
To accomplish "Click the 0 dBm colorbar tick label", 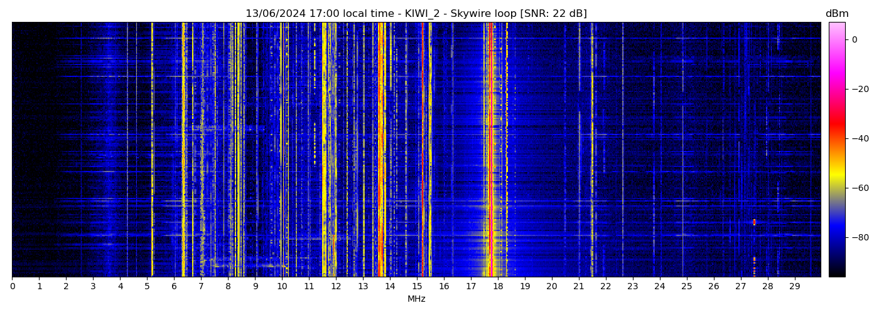I will (x=855, y=39).
